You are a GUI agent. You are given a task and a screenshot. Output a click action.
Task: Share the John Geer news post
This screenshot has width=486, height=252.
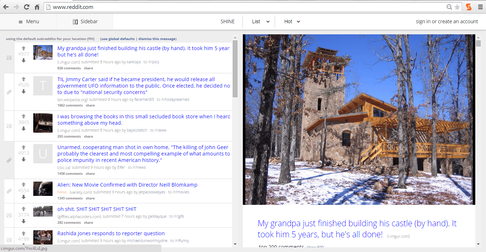(x=90, y=174)
